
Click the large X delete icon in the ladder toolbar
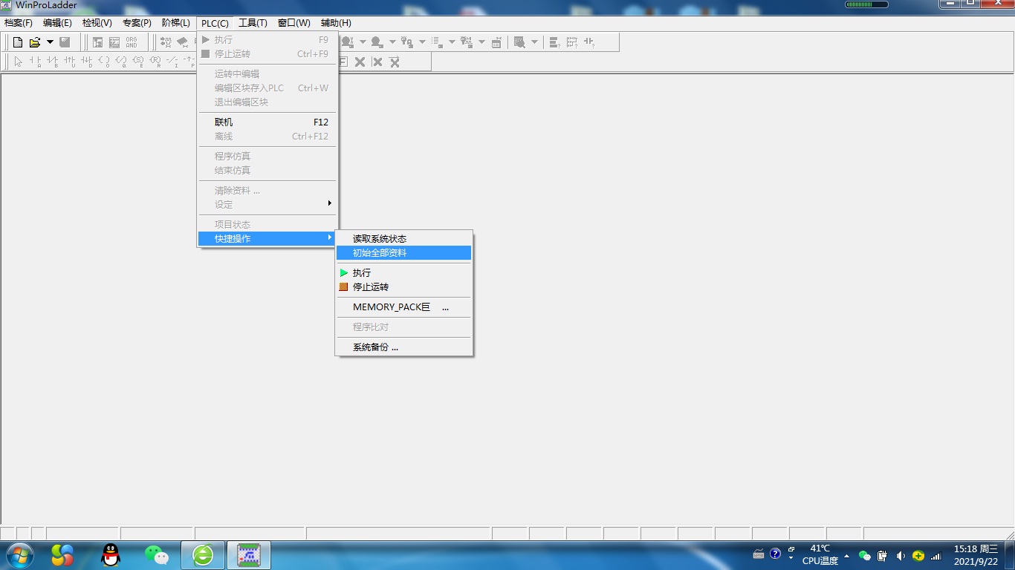tap(360, 62)
